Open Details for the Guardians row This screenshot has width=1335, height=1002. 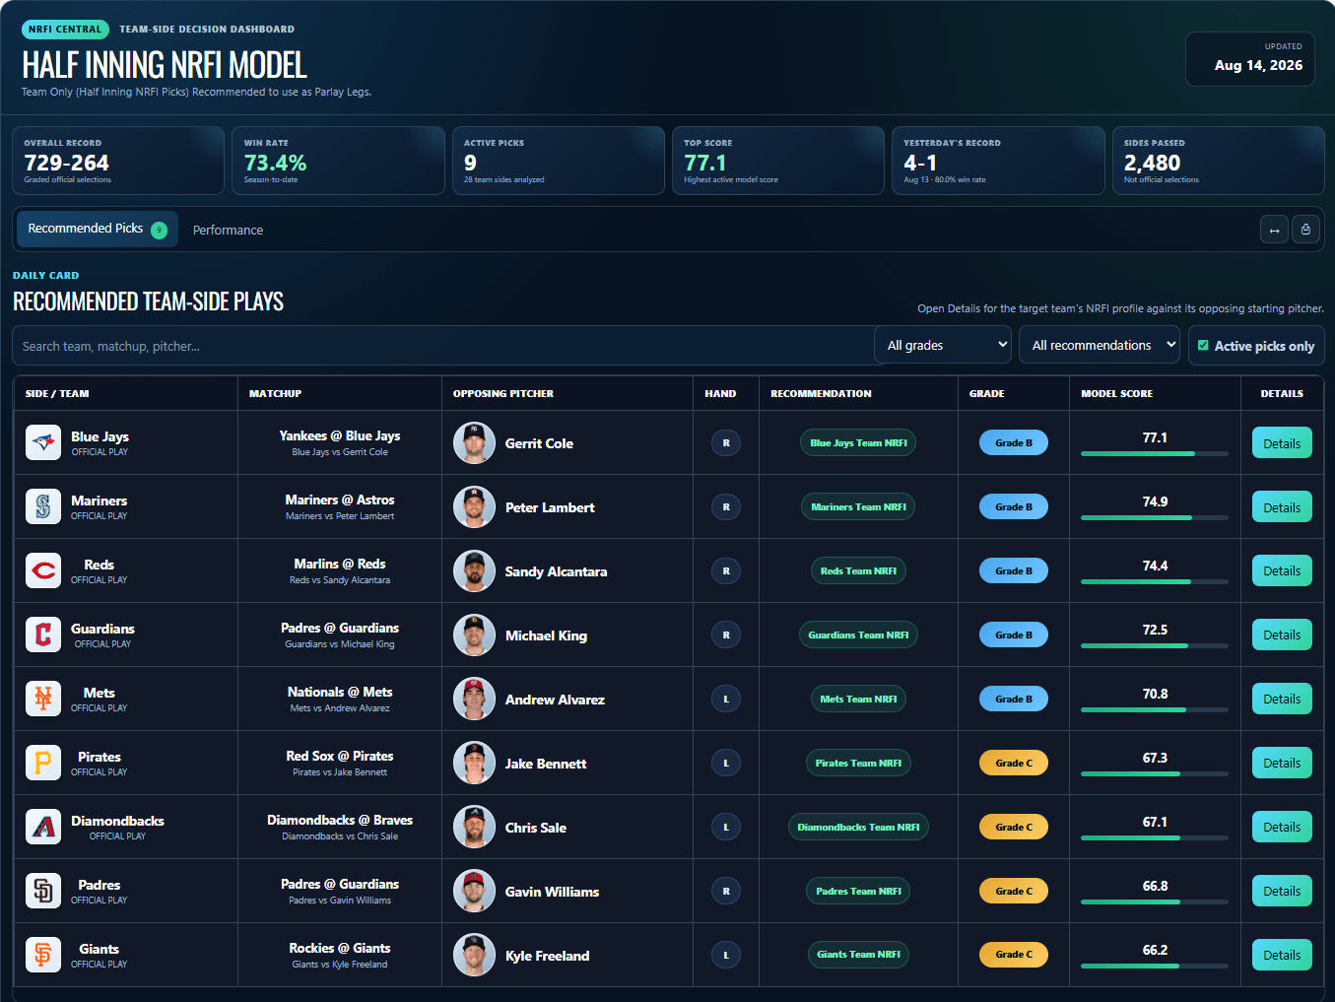[x=1282, y=635]
